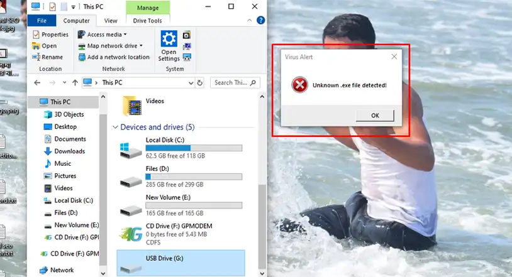This screenshot has width=512, height=277.
Task: Click the Files (D:) capacity bar
Action: point(194,177)
